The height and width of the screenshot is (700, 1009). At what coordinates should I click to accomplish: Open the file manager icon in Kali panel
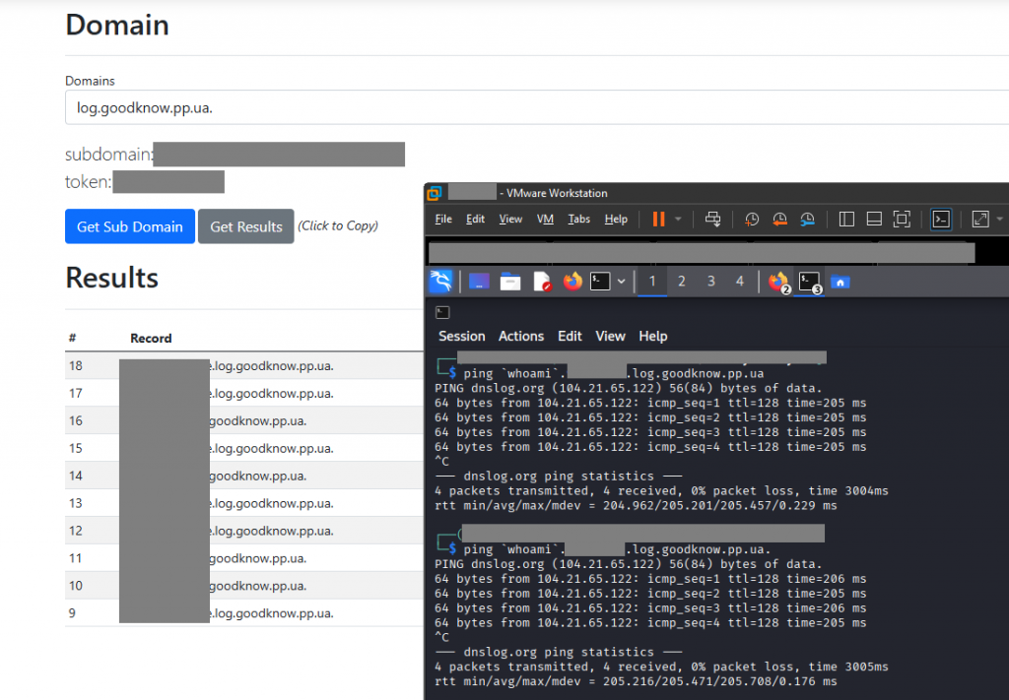click(510, 282)
